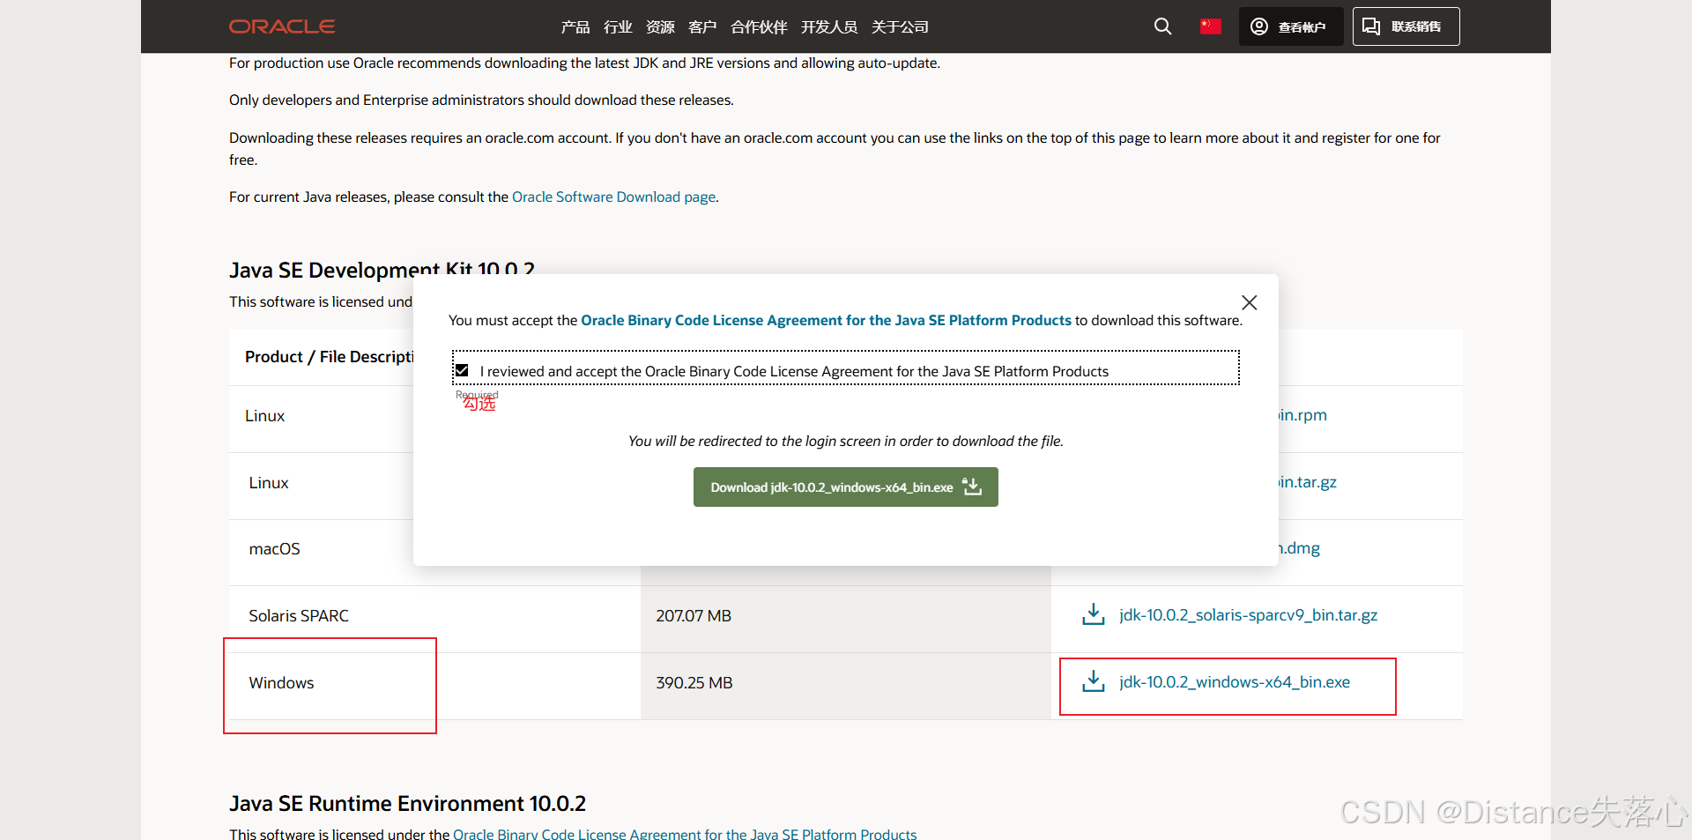Click the Windows row label

coord(281,683)
